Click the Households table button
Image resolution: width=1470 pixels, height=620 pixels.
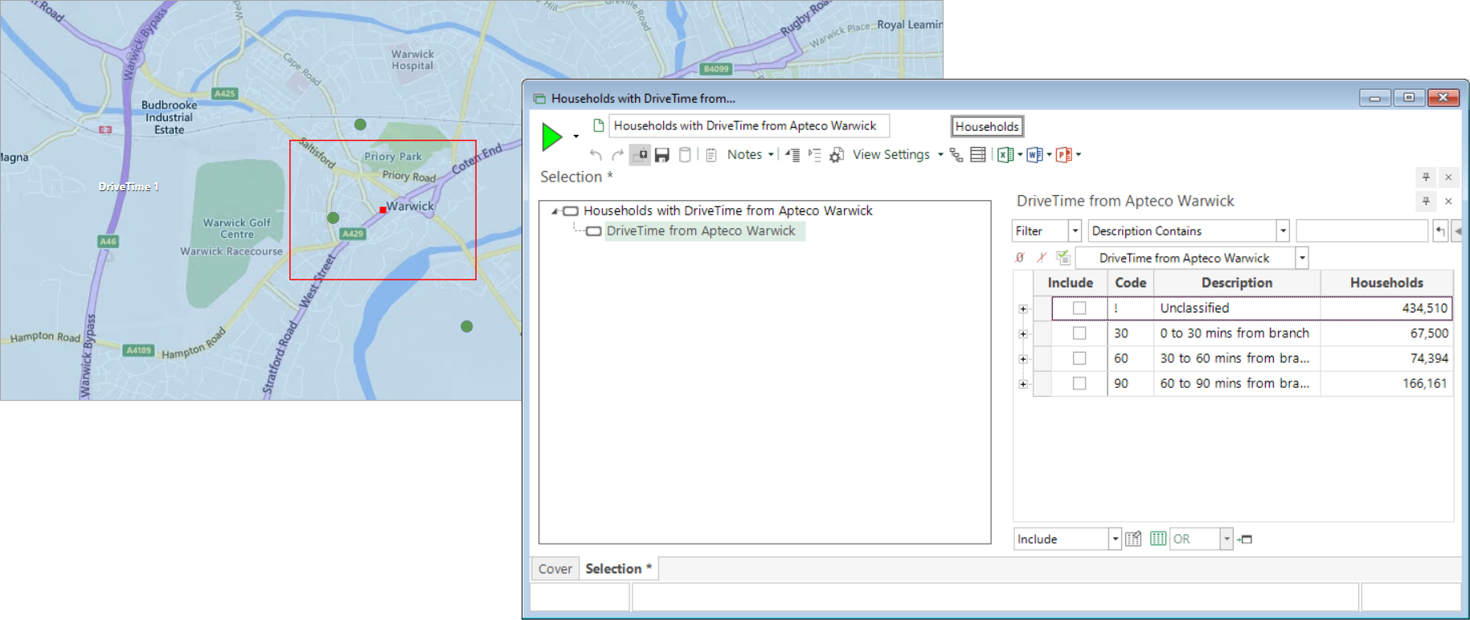(987, 126)
